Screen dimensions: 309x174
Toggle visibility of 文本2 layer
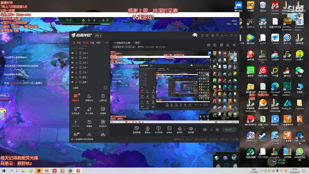(x=72, y=63)
